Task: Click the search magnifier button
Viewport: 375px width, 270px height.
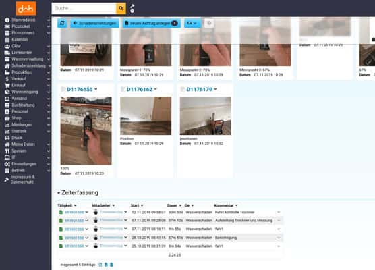Action: [121, 8]
